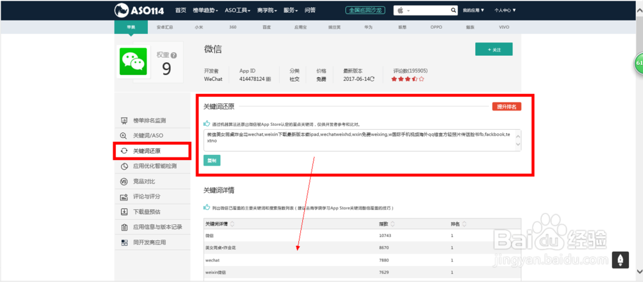Expand the 榜单趋势 menu
The width and height of the screenshot is (643, 282).
point(206,10)
